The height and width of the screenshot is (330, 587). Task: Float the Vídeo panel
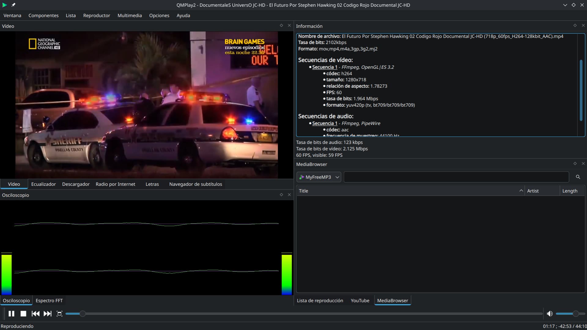[281, 26]
